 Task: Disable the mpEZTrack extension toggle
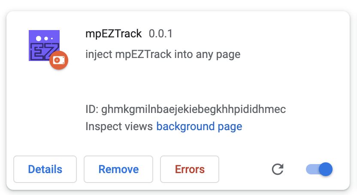319,169
